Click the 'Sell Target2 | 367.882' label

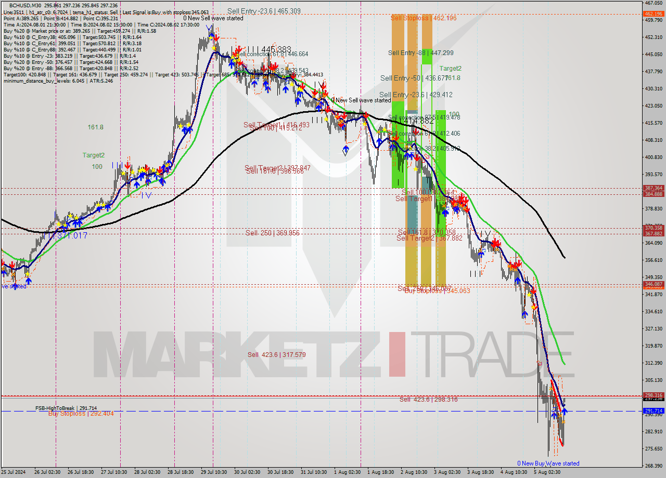429,238
